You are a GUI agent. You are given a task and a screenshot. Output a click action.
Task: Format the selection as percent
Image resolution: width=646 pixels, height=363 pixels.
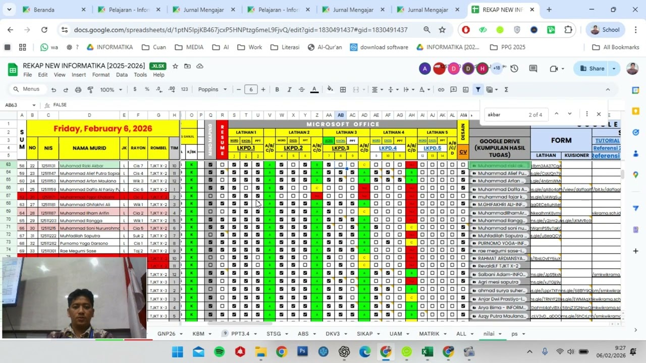click(x=147, y=89)
